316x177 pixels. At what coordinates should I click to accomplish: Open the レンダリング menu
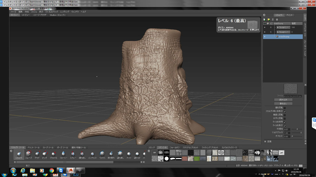coord(64,12)
